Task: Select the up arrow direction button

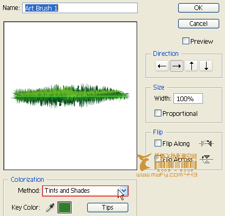Action: tap(191, 66)
